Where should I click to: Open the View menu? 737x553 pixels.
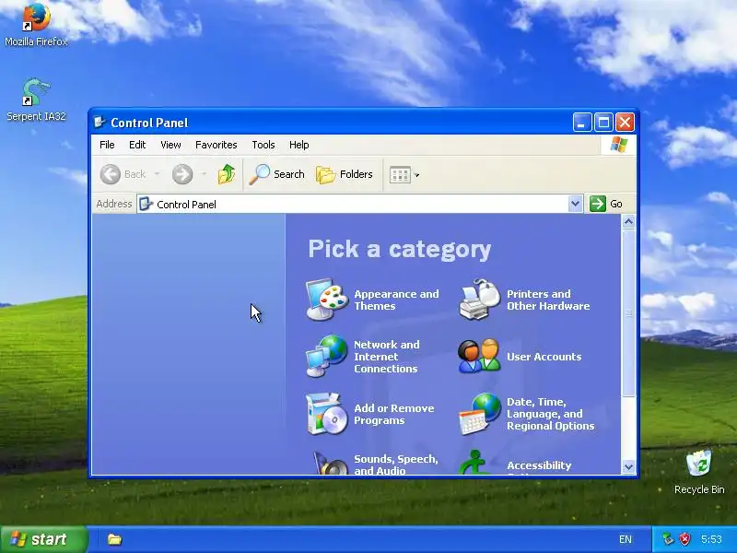click(x=170, y=145)
